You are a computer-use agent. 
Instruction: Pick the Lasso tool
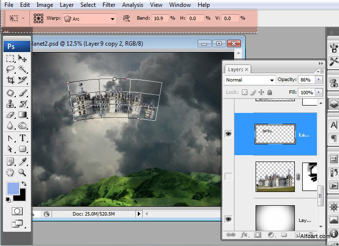coord(10,69)
